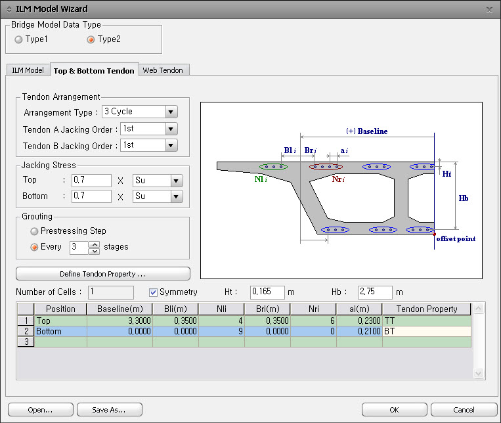This screenshot has width=501, height=423.
Task: Click the Ht value input field
Action: click(267, 292)
